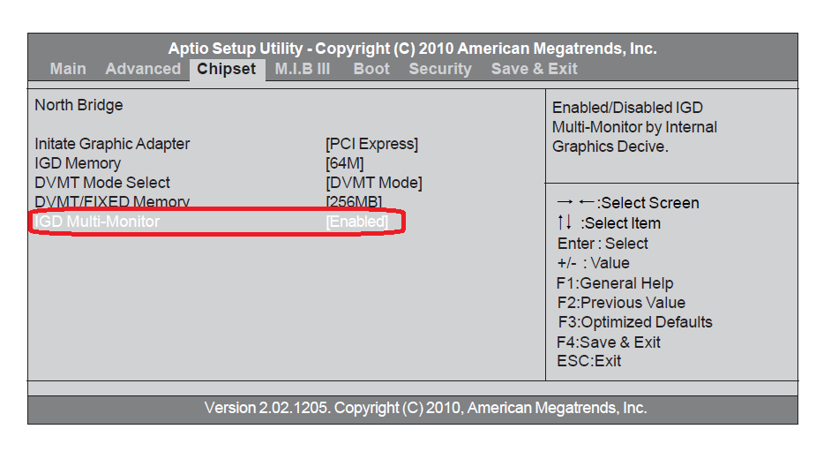Change the 256MB memory value
This screenshot has height=459, width=831.
pyautogui.click(x=354, y=202)
